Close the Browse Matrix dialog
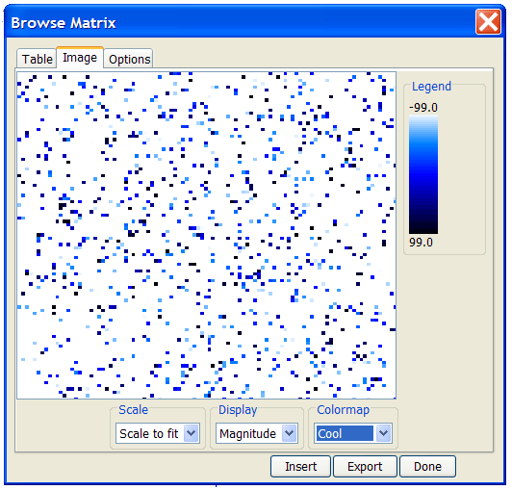This screenshot has height=490, width=512. tap(488, 21)
